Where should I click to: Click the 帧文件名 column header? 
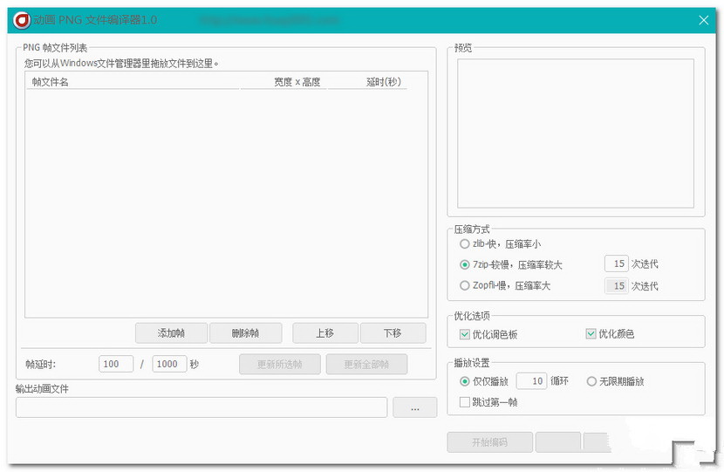pos(133,82)
